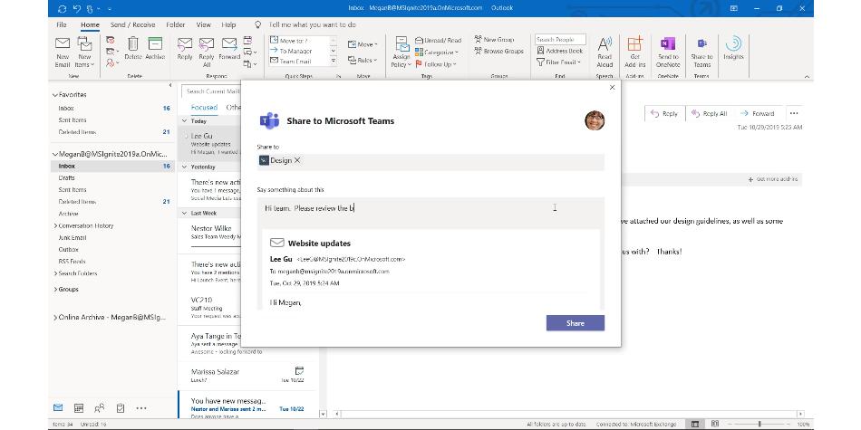861x430 pixels.
Task: Click Browse Groups in ribbon
Action: [x=499, y=51]
